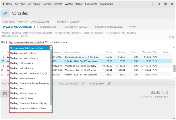Viewport: 176px width, 120px height.
Task: Toggle the Wyszukiwanie tekstowe na liście dropdown
Action: click(x=27, y=42)
